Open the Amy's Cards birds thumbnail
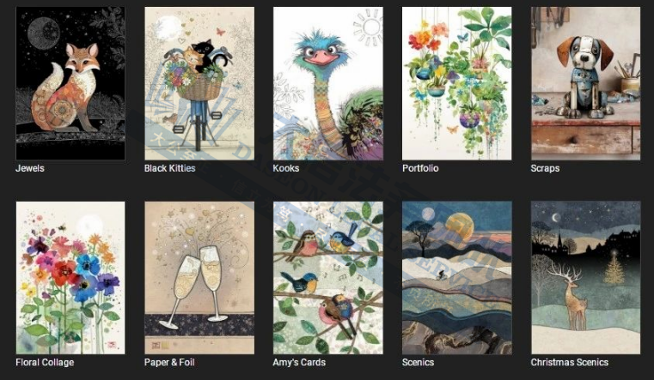654x380 pixels. click(x=327, y=278)
